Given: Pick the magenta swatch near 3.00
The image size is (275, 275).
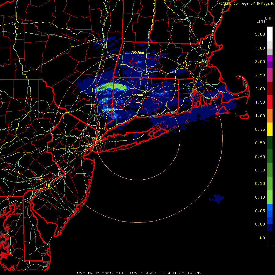Looking at the screenshot, I should (x=270, y=58).
